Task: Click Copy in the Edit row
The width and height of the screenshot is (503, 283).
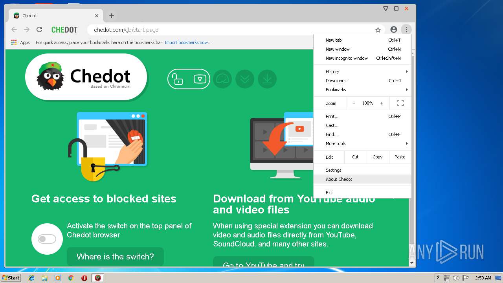Action: point(378,157)
